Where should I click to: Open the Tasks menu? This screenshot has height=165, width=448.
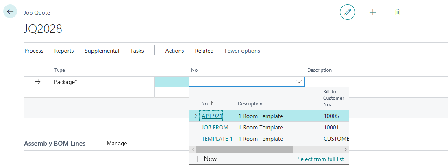pos(137,51)
